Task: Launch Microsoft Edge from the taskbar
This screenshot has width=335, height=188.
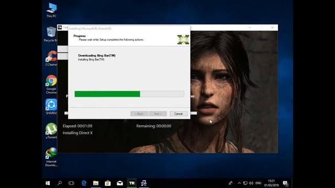Action: click(x=84, y=183)
